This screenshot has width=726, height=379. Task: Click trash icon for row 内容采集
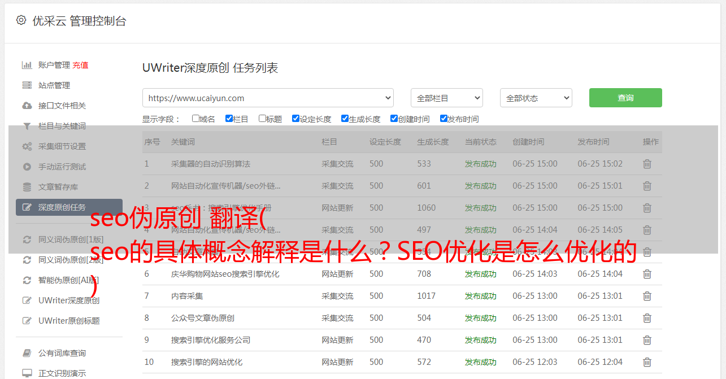[x=647, y=296]
